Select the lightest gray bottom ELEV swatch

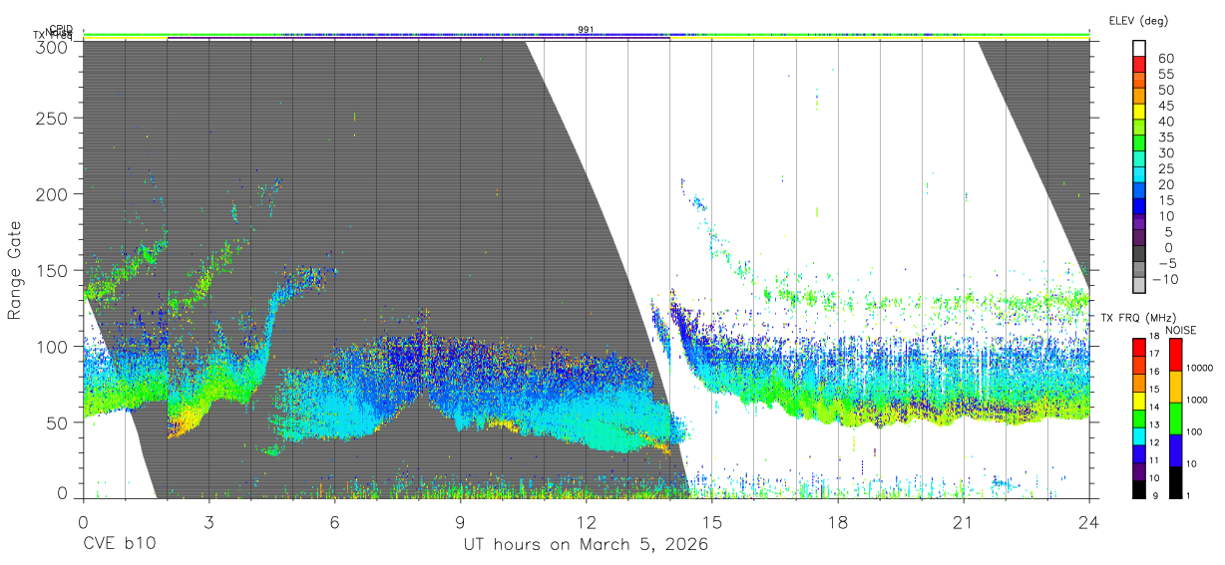pyautogui.click(x=1138, y=285)
